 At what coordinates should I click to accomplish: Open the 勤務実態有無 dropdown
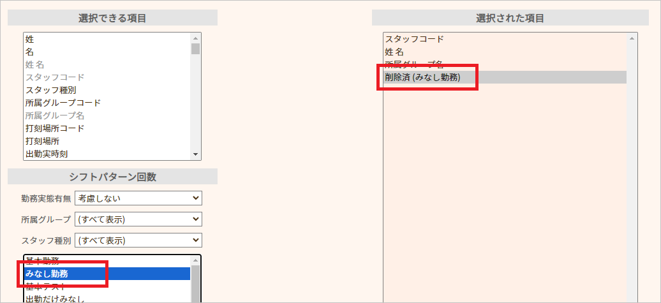138,198
